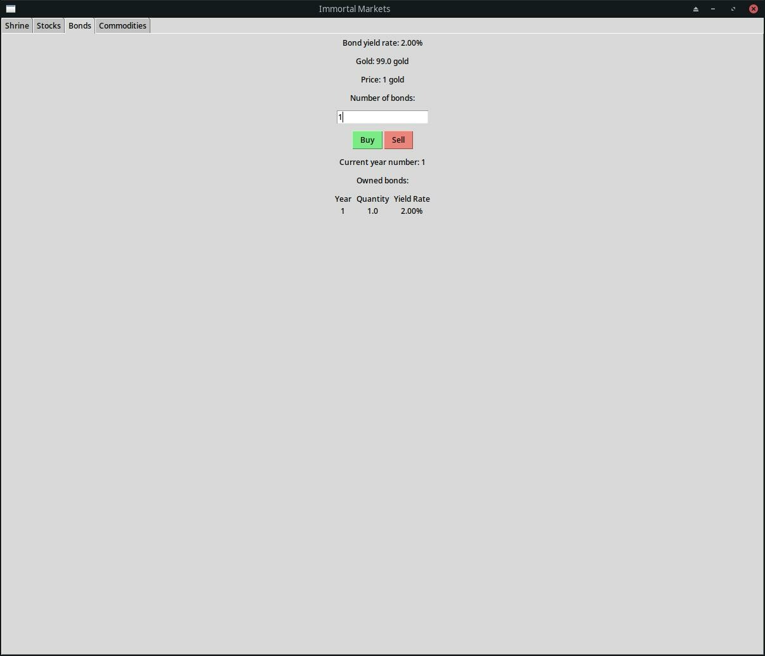Viewport: 765px width, 656px height.
Task: Click the minimize icon in titlebar
Action: click(713, 8)
